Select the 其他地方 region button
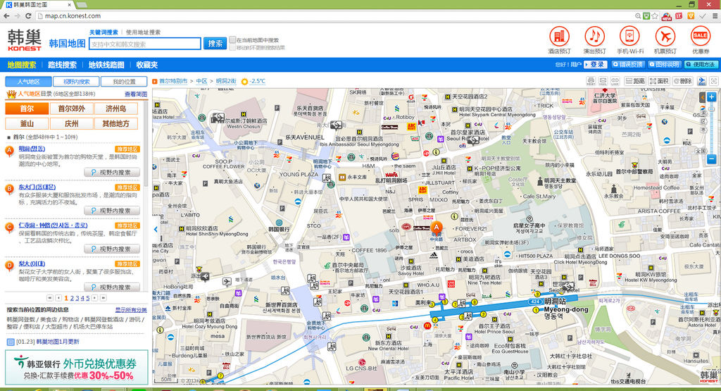 tap(116, 124)
